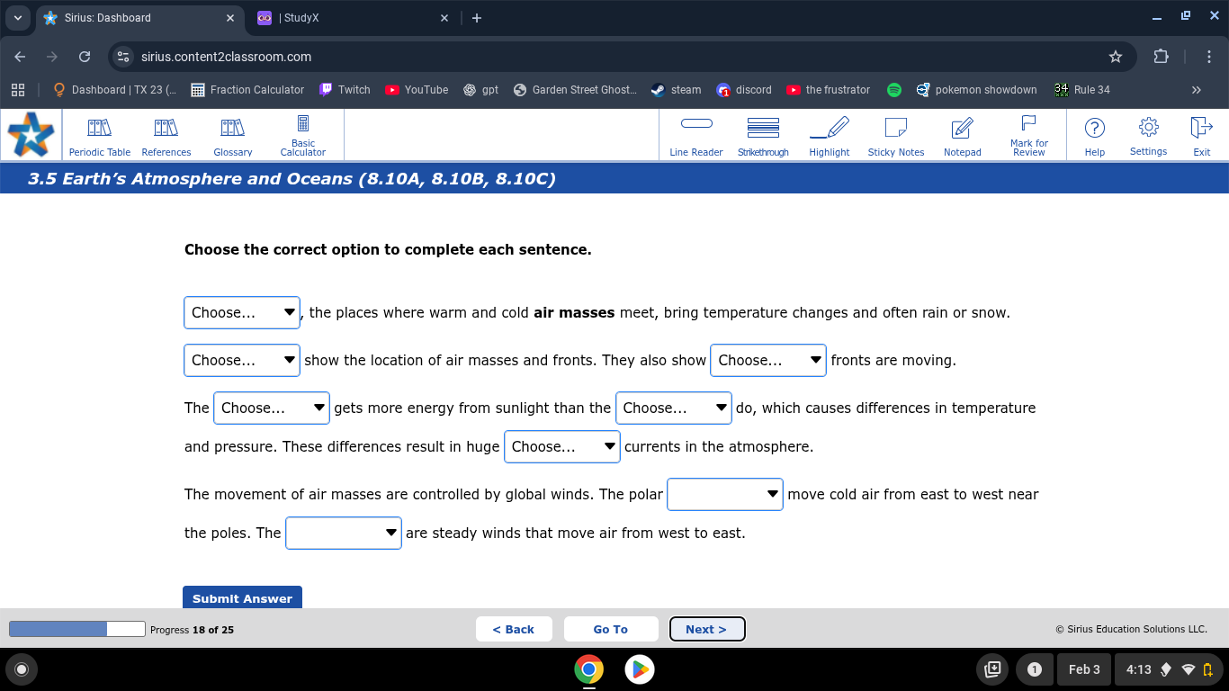Bookmark this page with the star icon

pyautogui.click(x=1116, y=57)
